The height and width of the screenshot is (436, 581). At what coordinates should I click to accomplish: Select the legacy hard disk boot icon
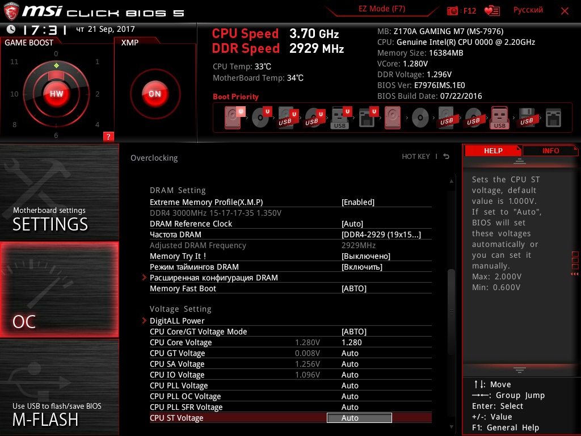[x=393, y=118]
